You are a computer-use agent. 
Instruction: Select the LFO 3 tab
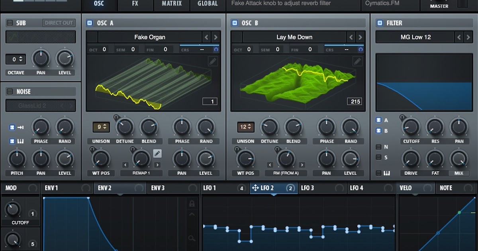pyautogui.click(x=322, y=188)
